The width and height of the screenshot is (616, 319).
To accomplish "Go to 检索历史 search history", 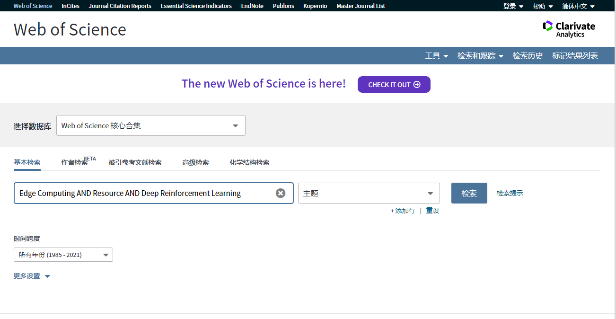I will (x=528, y=56).
